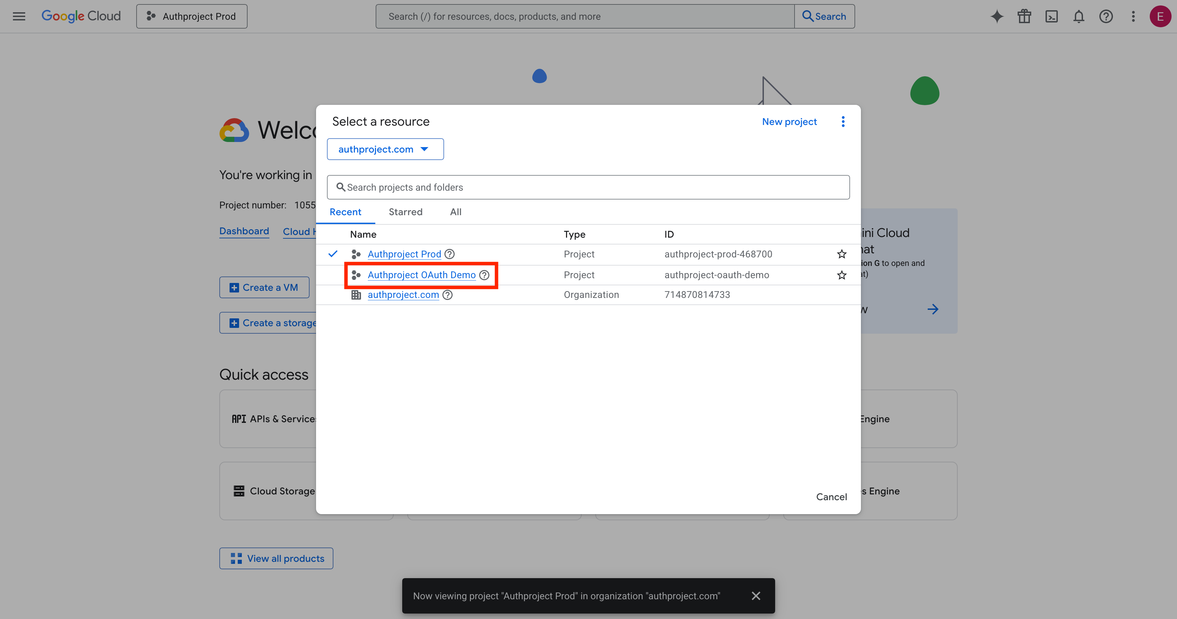Click the project icon beside Authproject Prod
Screen dimensions: 1177x619
click(x=356, y=254)
